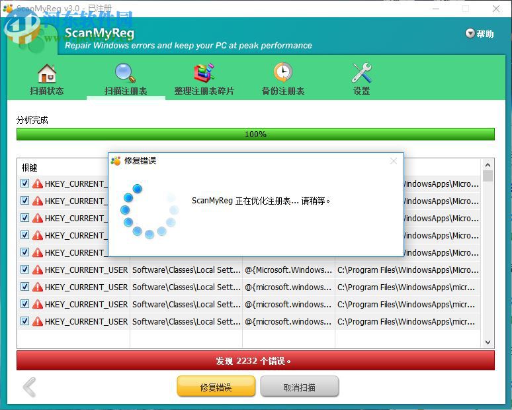Select the 扫描注册表 tab label
The width and height of the screenshot is (512, 410).
pyautogui.click(x=126, y=91)
